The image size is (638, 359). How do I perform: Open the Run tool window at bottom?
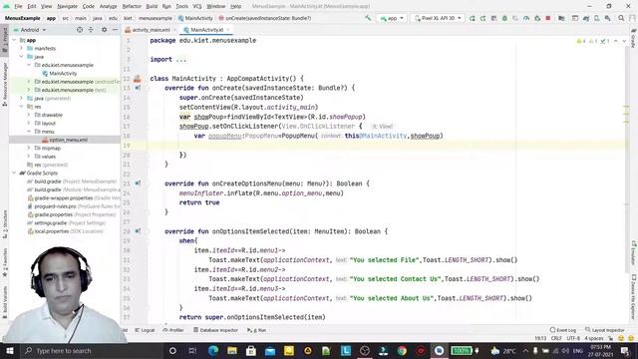[x=257, y=330]
